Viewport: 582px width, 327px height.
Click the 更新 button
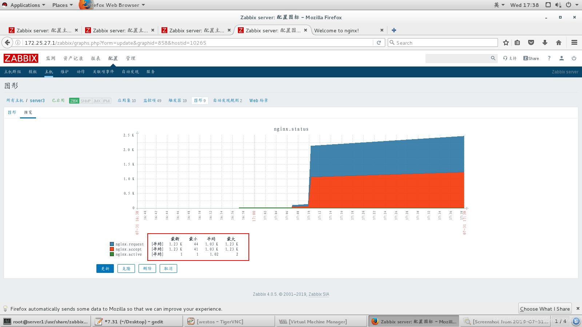pos(105,269)
